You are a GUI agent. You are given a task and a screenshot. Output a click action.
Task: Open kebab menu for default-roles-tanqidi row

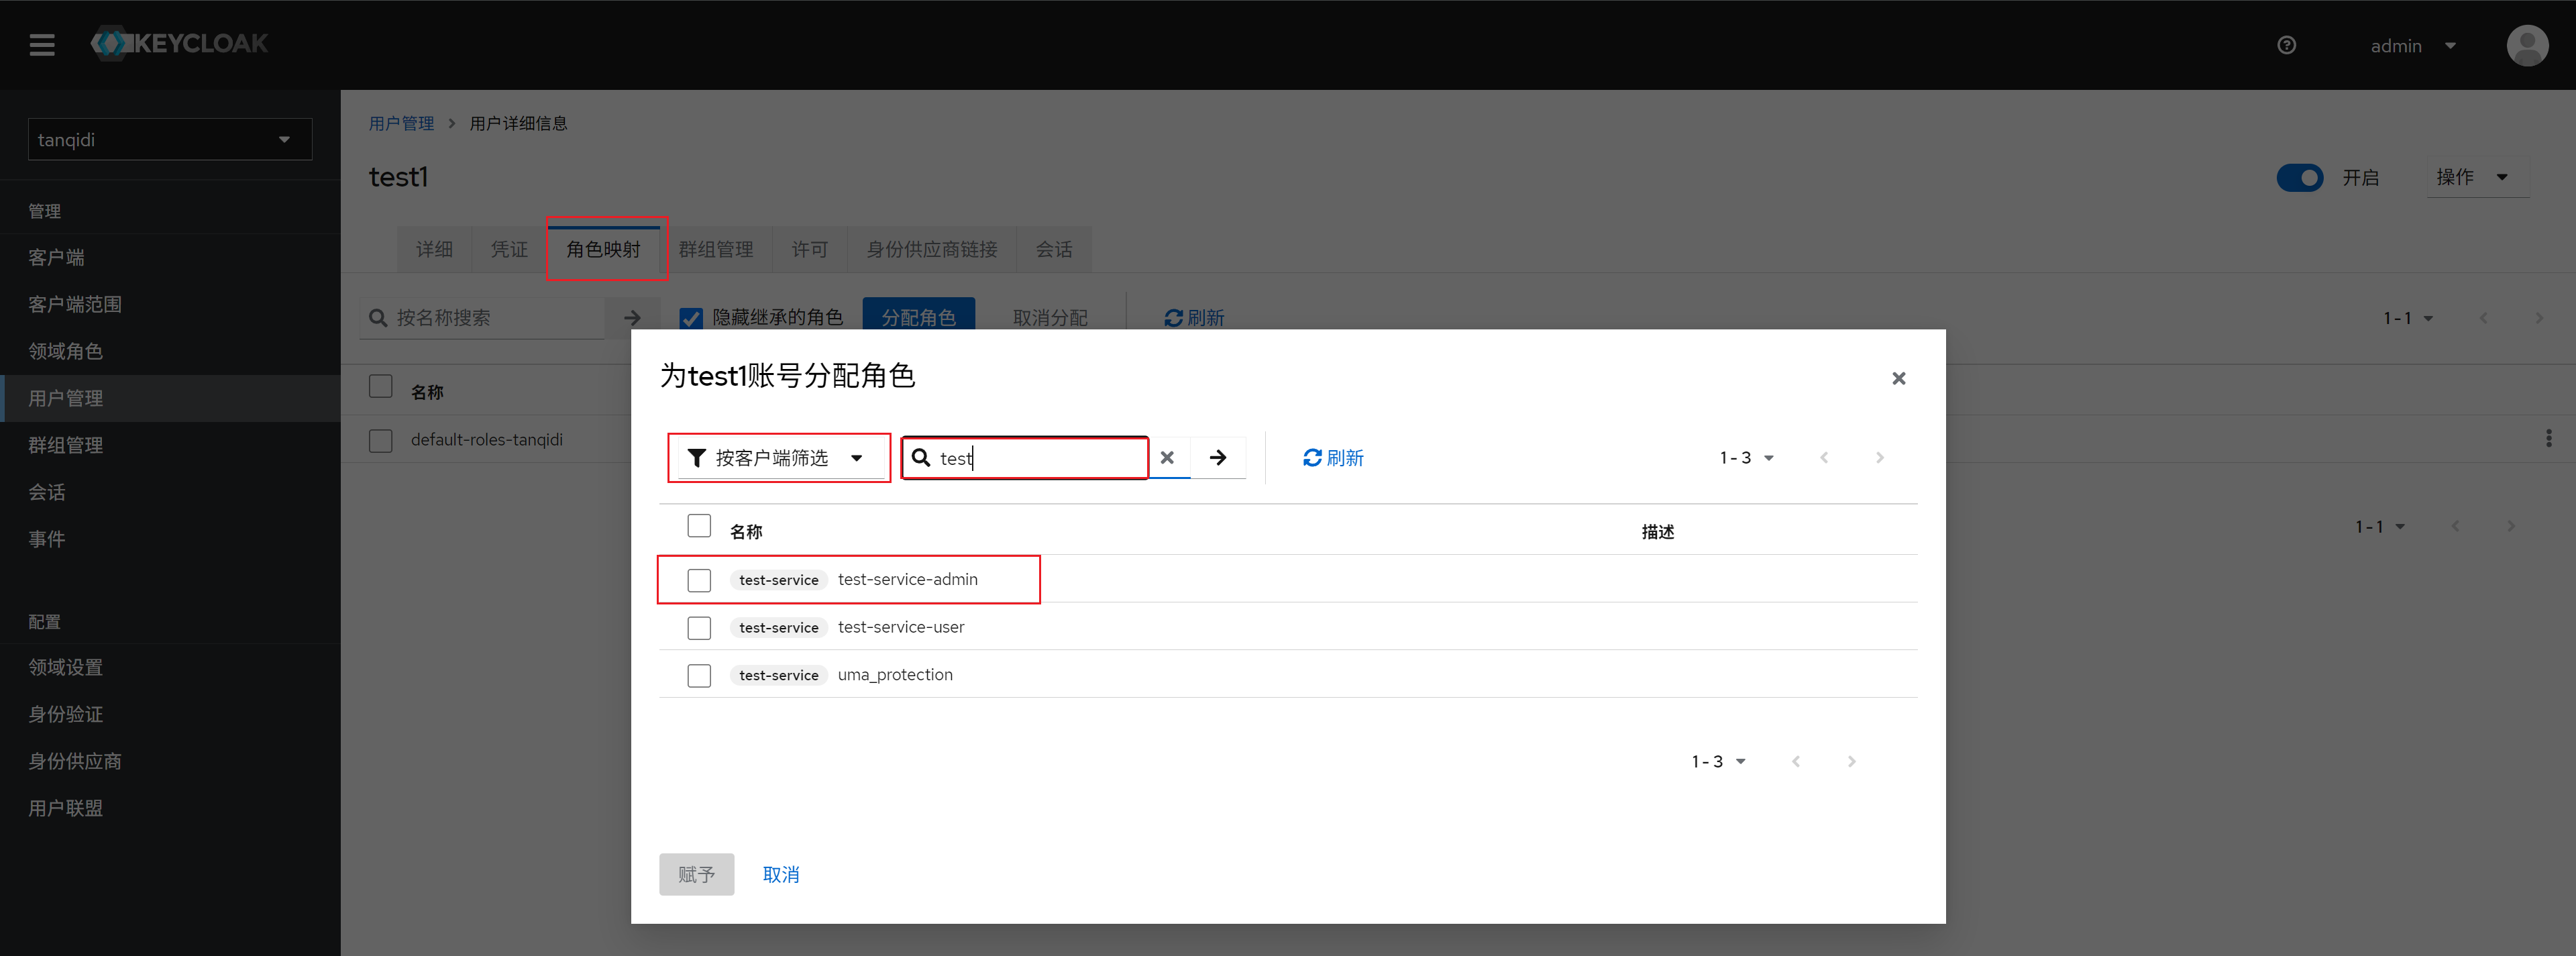[x=2548, y=439]
